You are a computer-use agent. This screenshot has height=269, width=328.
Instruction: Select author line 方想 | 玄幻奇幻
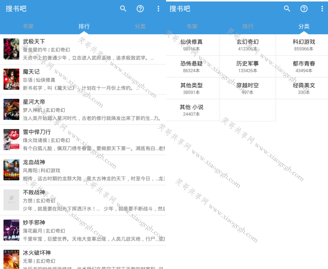[39, 201]
